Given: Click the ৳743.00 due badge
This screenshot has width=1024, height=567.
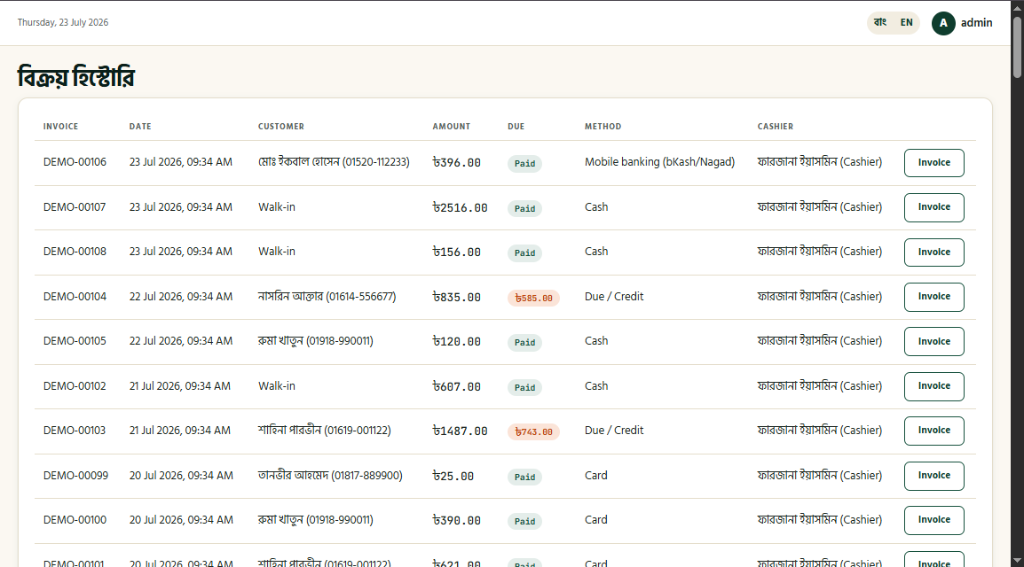Looking at the screenshot, I should point(533,431).
